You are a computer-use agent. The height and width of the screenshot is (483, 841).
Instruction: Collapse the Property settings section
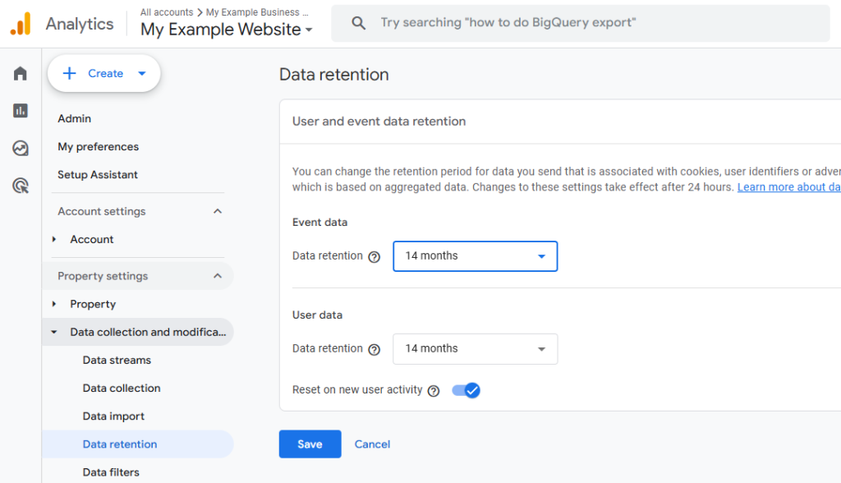coord(217,276)
